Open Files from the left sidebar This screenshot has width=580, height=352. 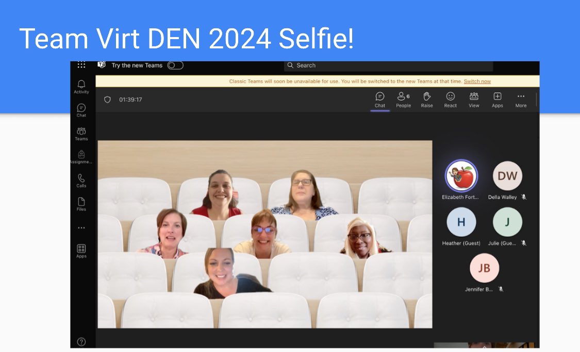click(81, 203)
